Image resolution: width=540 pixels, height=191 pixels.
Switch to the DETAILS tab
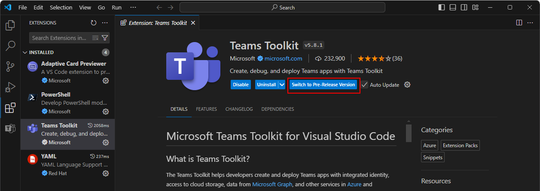tap(179, 109)
